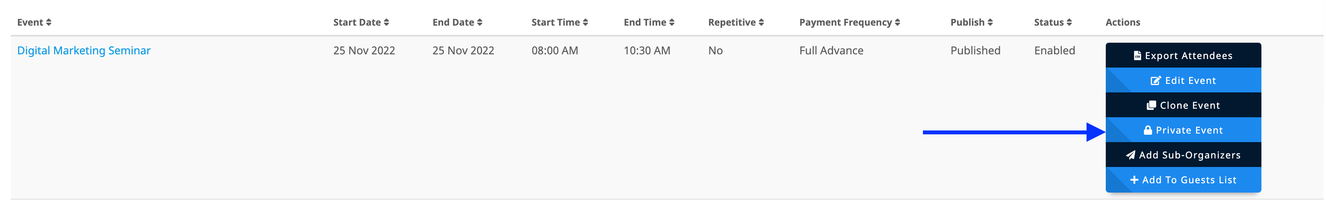Click the pencil icon on Edit Event

[x=1156, y=81]
